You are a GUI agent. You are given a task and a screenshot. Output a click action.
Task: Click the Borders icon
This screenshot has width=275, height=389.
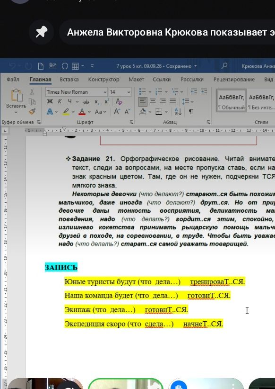coord(159,112)
